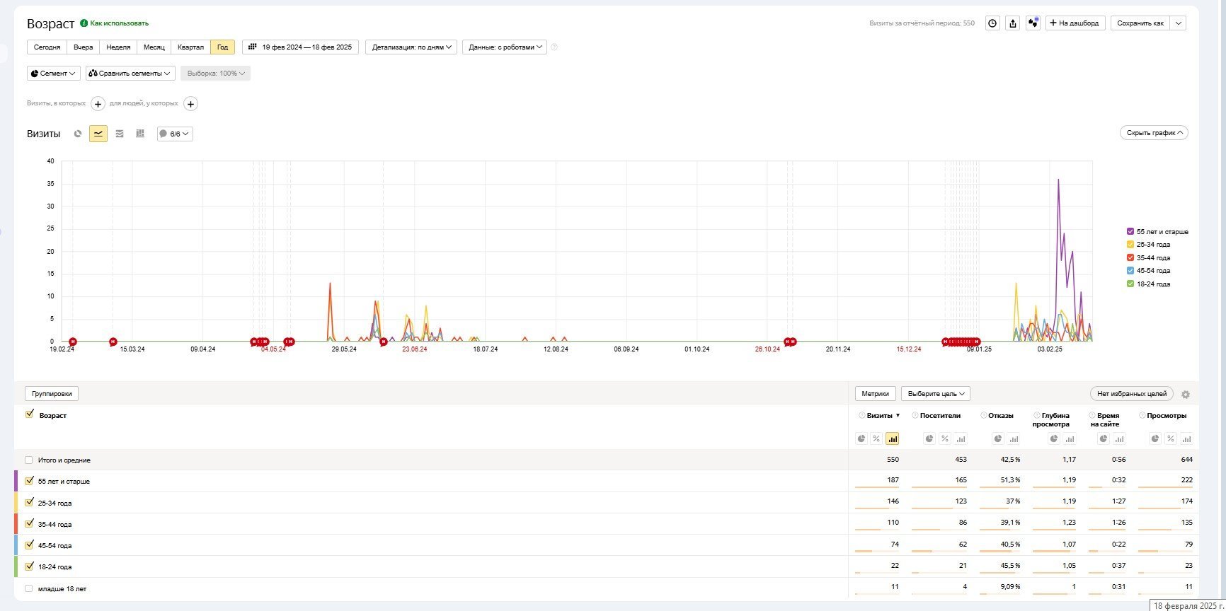Select the Посетители metric radio button
This screenshot has width=1226, height=611.
[x=915, y=415]
